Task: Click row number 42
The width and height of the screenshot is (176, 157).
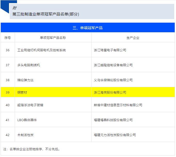Action: click(7, 135)
